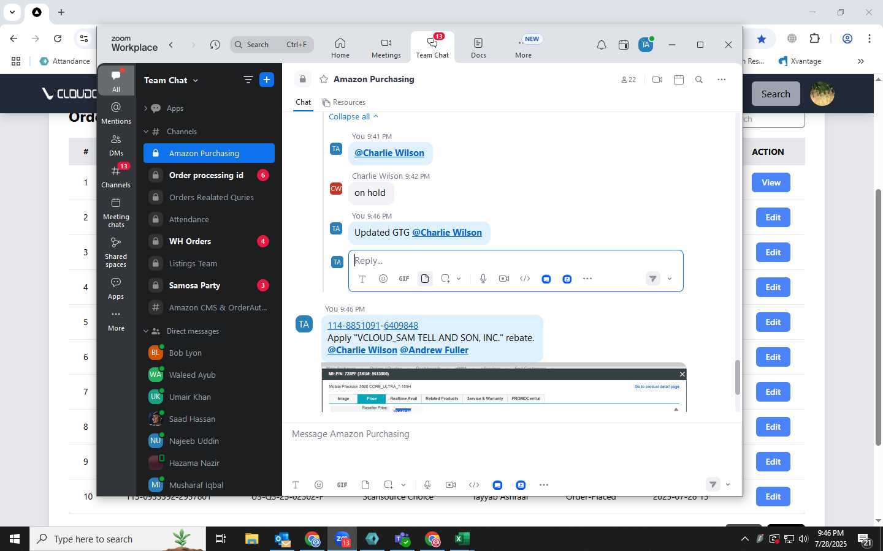Click @Andrew Fuller mention link

[434, 350]
